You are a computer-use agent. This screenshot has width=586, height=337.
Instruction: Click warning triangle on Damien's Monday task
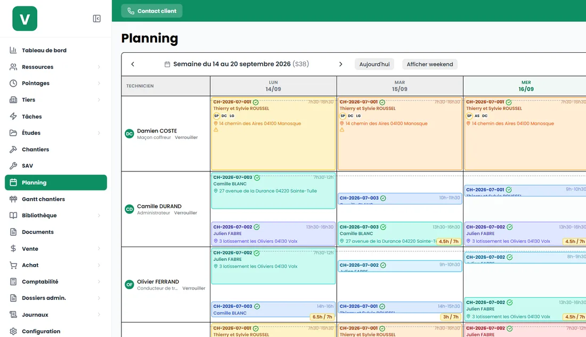(216, 130)
